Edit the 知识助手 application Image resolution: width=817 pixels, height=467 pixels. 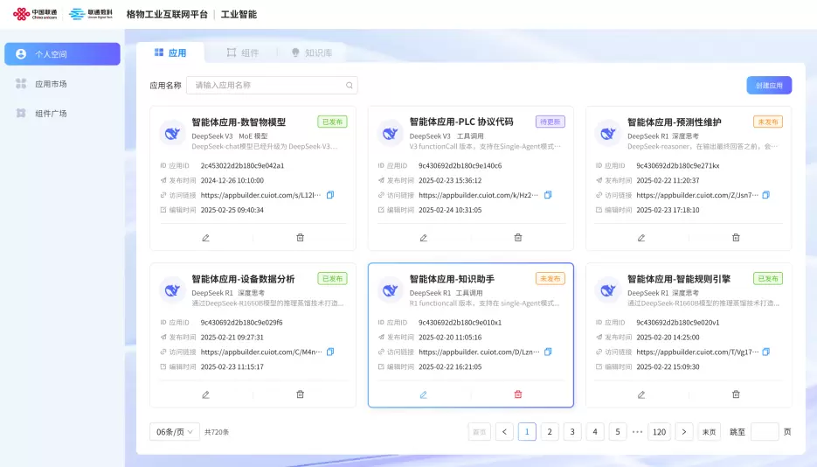click(423, 394)
